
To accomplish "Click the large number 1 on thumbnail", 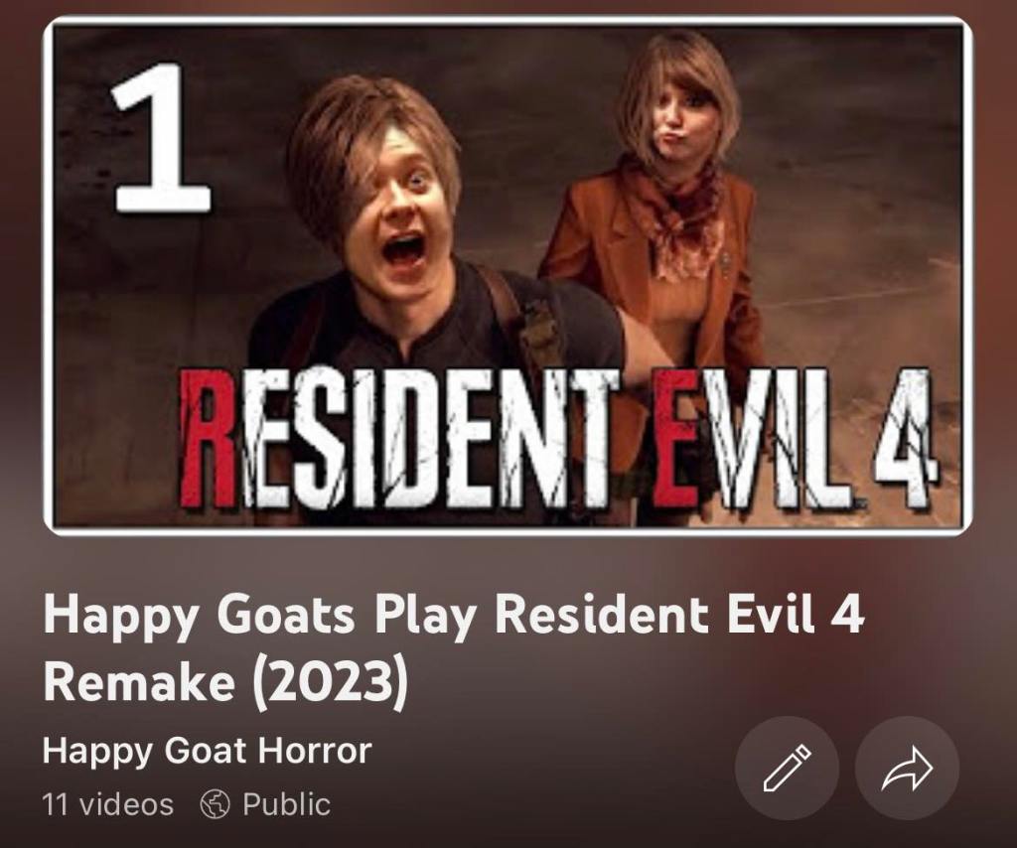I will [160, 137].
